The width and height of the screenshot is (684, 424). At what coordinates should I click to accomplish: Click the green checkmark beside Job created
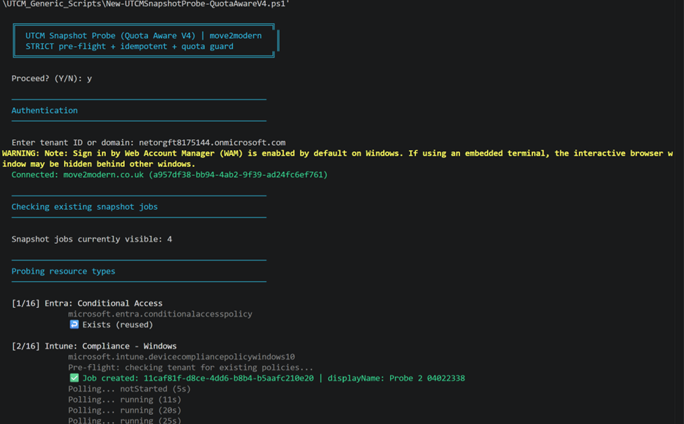pyautogui.click(x=74, y=378)
